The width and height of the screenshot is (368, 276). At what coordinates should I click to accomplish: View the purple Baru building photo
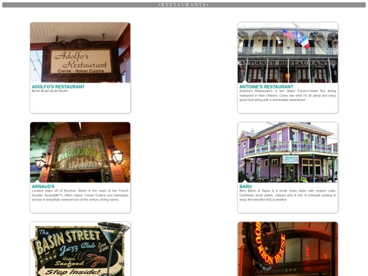point(288,153)
